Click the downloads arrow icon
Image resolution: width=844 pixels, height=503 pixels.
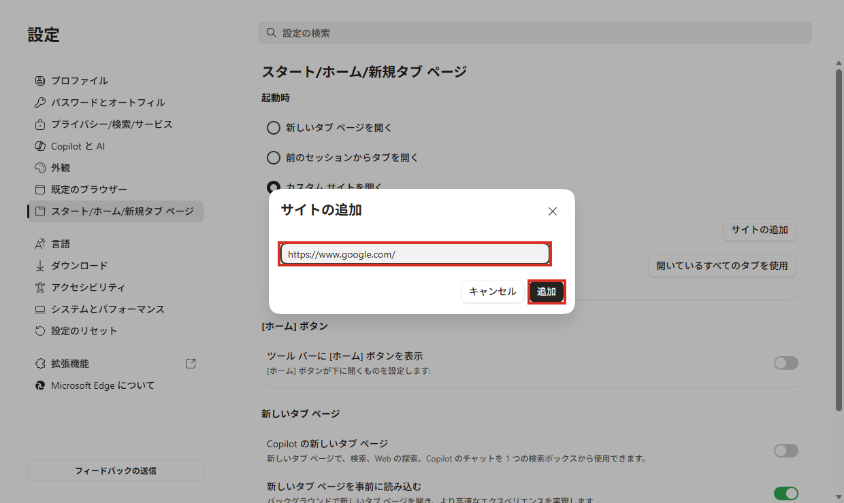pos(39,265)
